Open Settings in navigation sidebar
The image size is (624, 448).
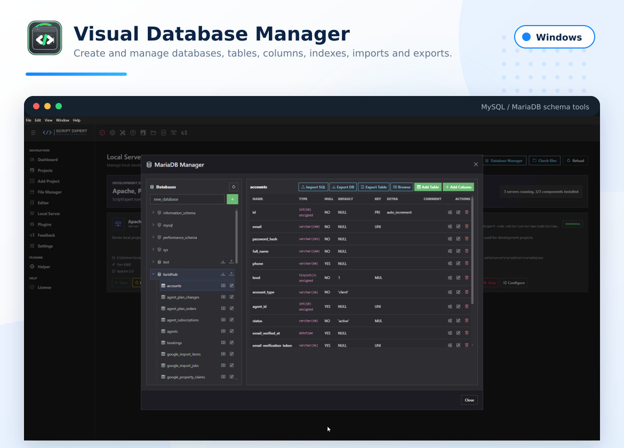coord(45,246)
